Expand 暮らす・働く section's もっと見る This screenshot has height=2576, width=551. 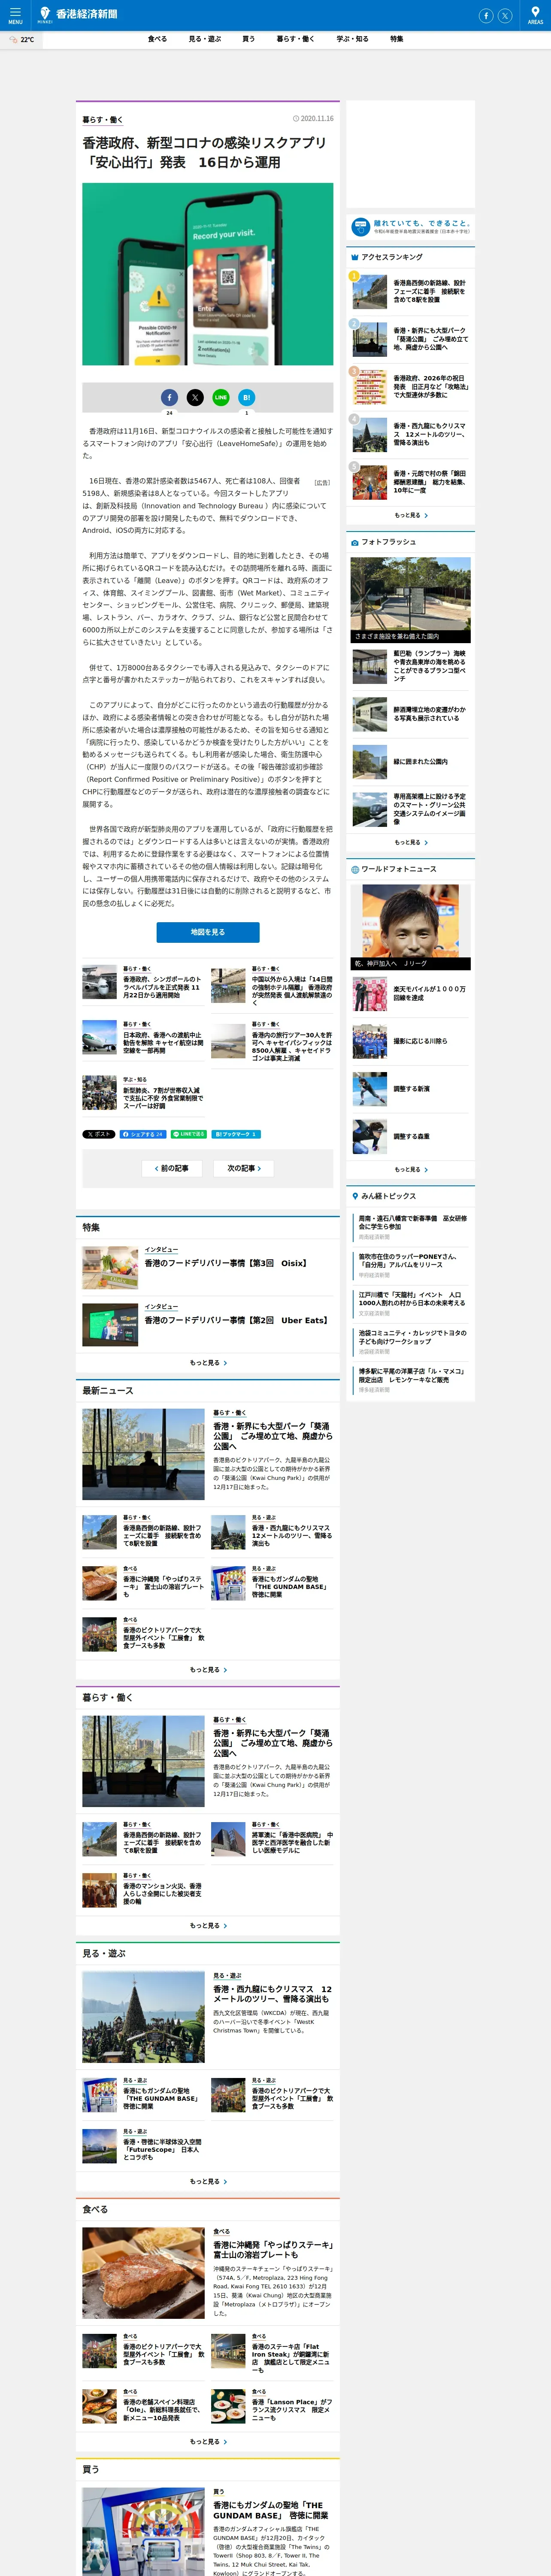coord(208,1925)
